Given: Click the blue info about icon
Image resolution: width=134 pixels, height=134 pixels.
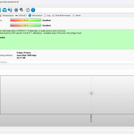Looking at the screenshot, I should (x=33, y=10).
